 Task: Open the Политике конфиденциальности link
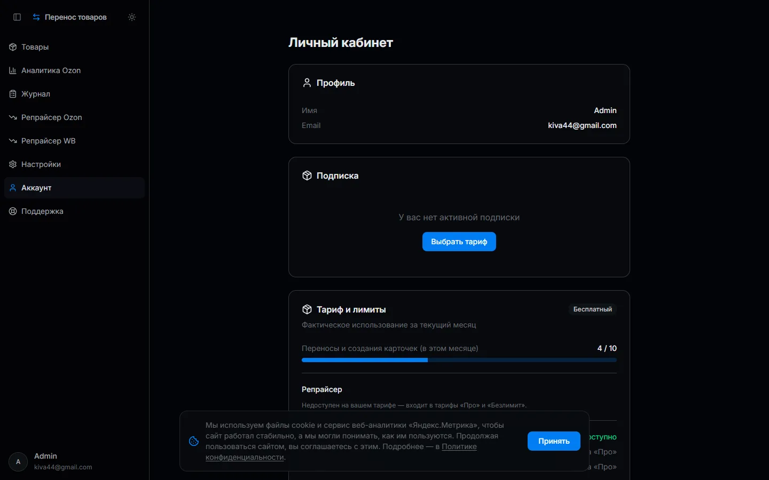tap(459, 447)
